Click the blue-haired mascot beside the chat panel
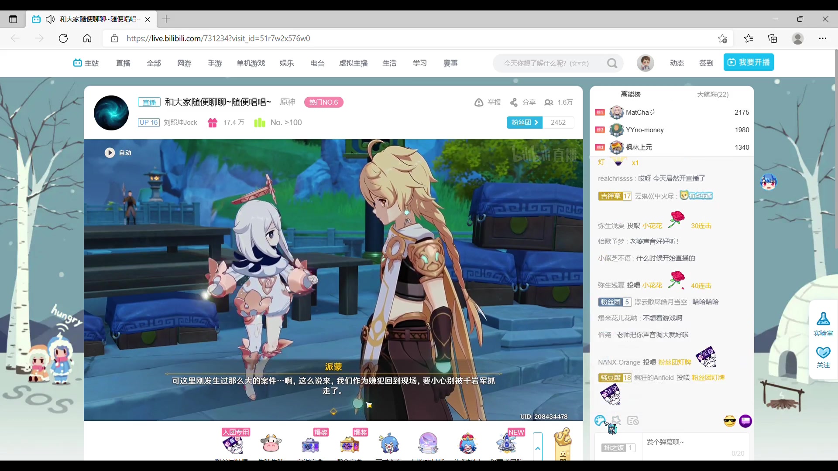The image size is (838, 471). pyautogui.click(x=769, y=181)
